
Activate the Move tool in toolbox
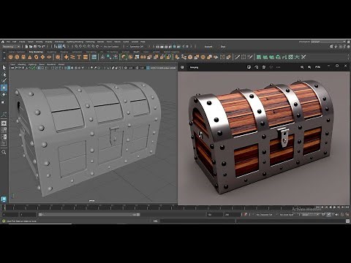[4, 88]
